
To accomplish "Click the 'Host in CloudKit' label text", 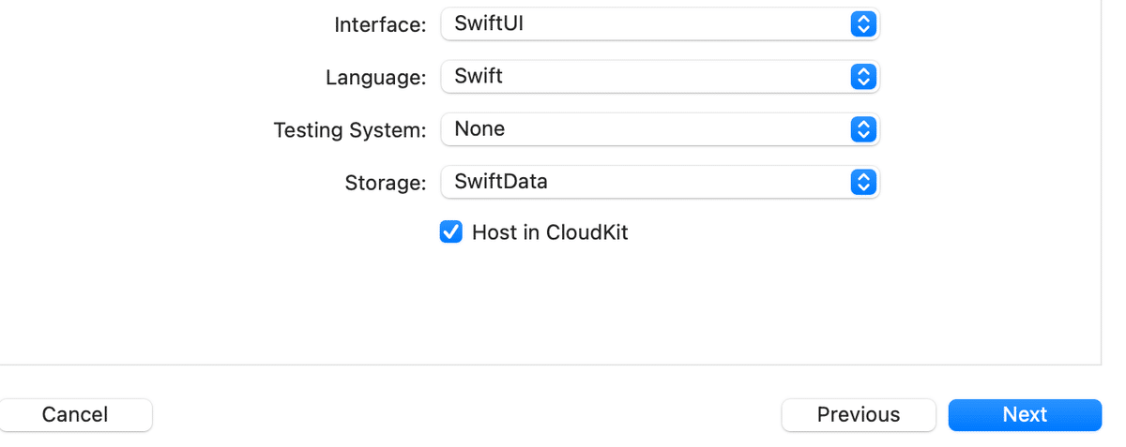I will pyautogui.click(x=550, y=232).
